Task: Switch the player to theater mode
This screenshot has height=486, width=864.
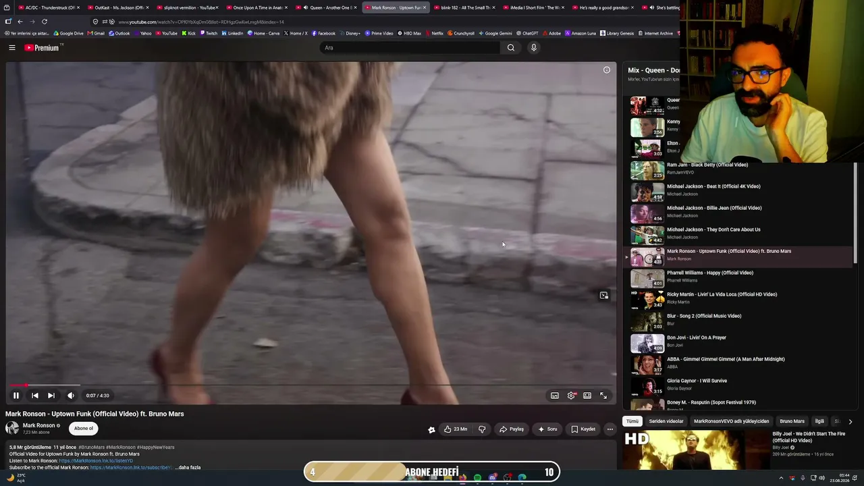Action: (587, 396)
